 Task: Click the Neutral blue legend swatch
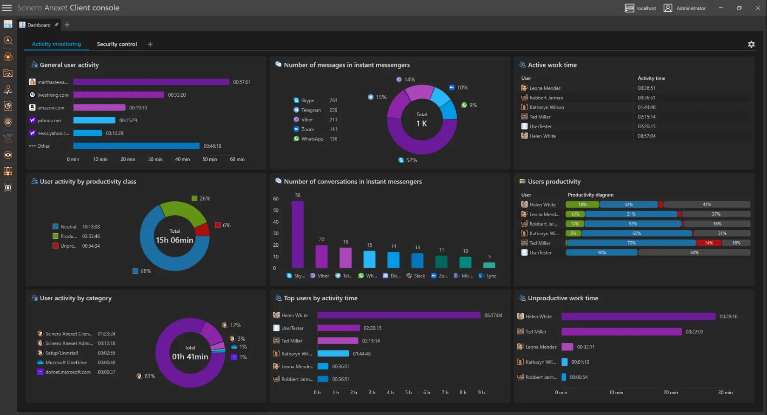(55, 227)
